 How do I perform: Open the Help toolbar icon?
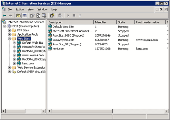tap(52, 16)
